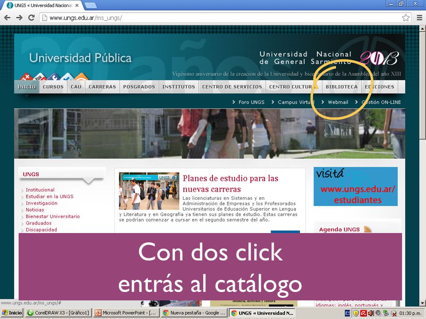
Task: Click the Agenda UNGS heading
Action: click(x=339, y=230)
